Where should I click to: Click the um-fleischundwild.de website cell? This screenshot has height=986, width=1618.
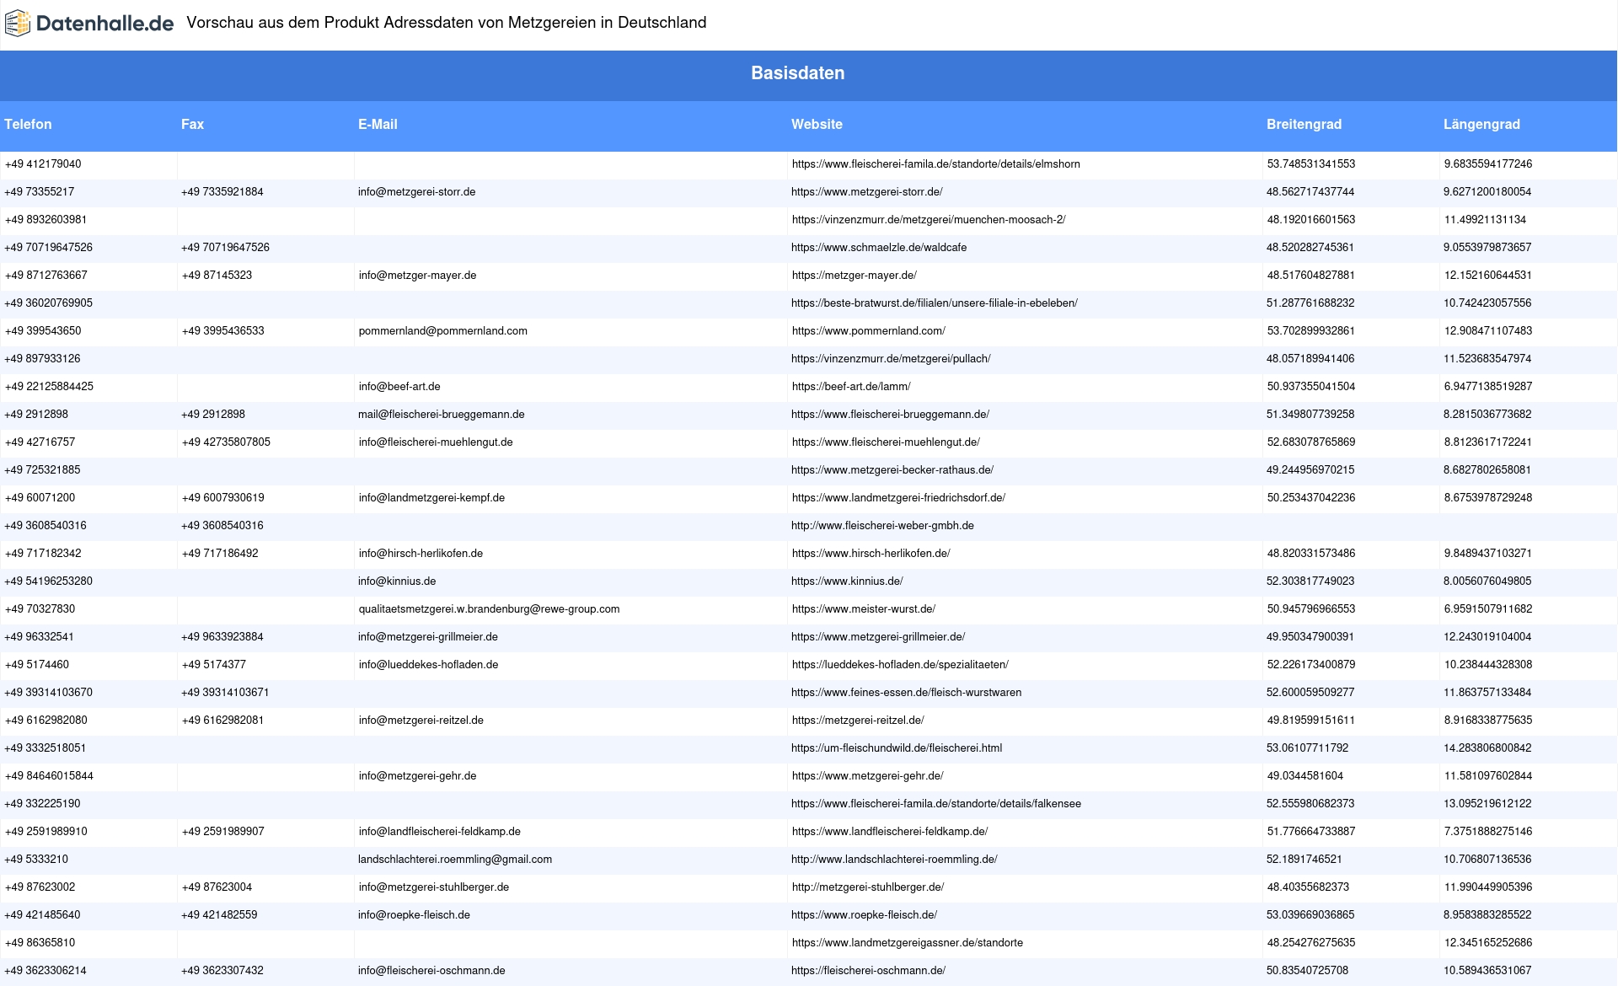point(897,748)
